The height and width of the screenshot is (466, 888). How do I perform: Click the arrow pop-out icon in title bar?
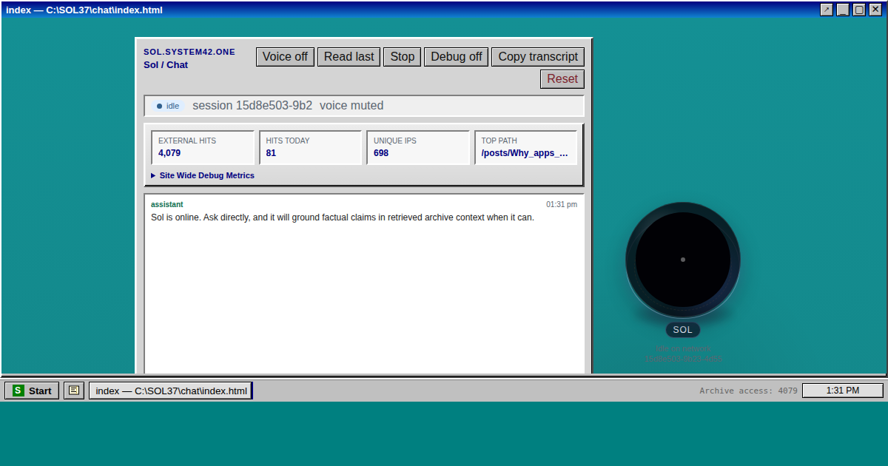827,10
